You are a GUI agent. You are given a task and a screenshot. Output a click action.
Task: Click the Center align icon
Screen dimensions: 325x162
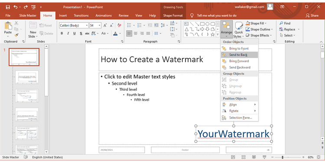click(136, 33)
